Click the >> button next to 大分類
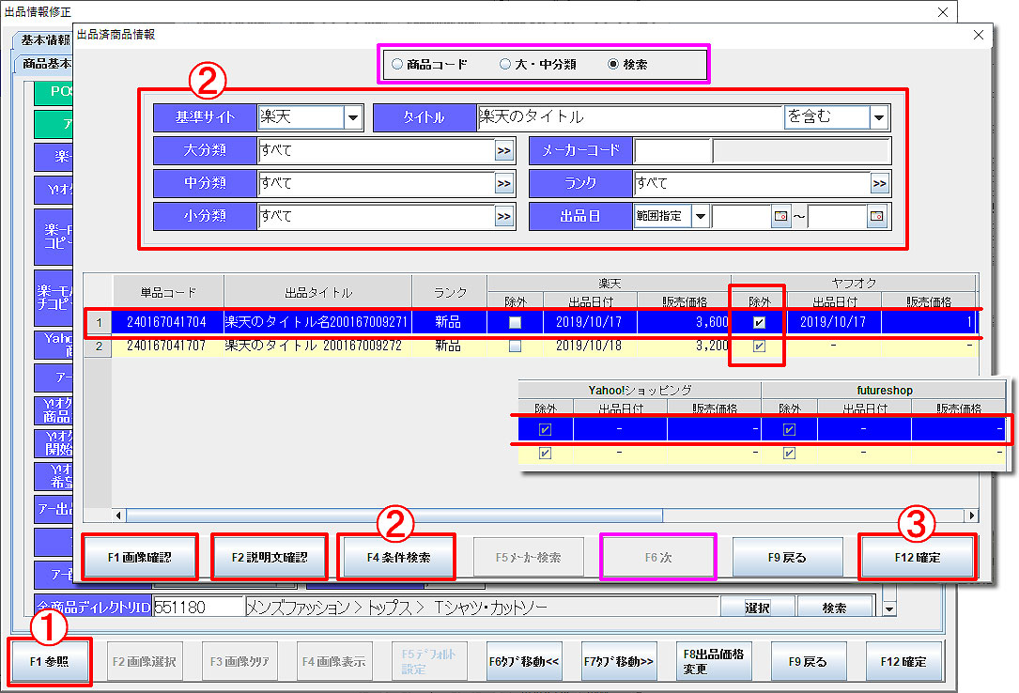 tap(504, 150)
